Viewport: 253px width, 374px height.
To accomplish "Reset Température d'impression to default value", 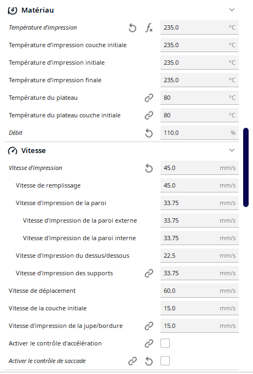I will coord(133,27).
